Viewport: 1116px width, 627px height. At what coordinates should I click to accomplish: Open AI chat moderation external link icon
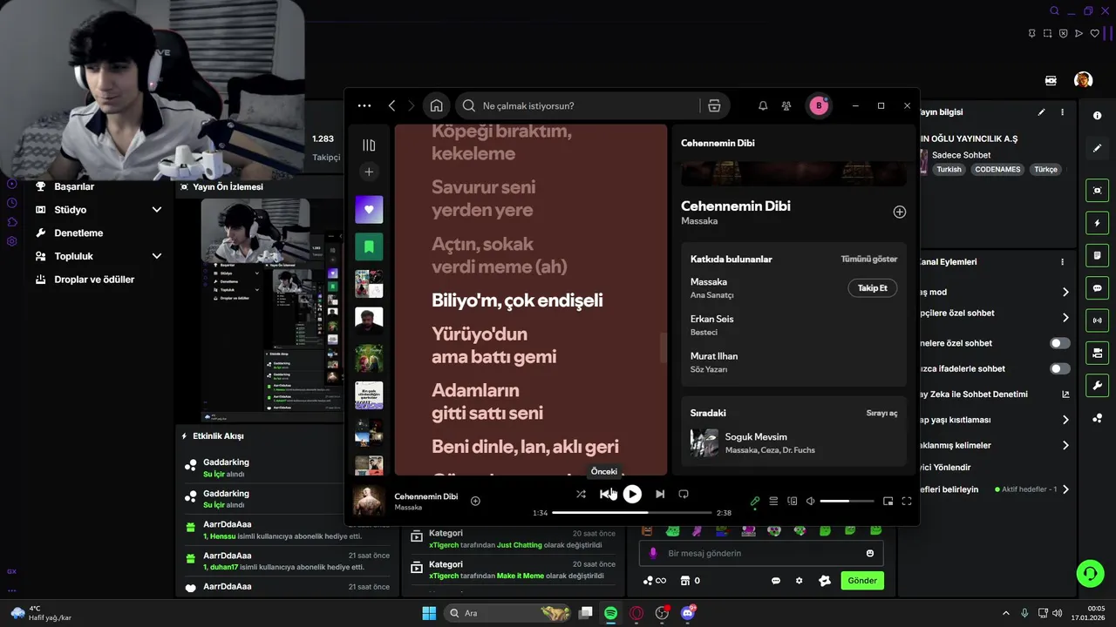[1065, 394]
